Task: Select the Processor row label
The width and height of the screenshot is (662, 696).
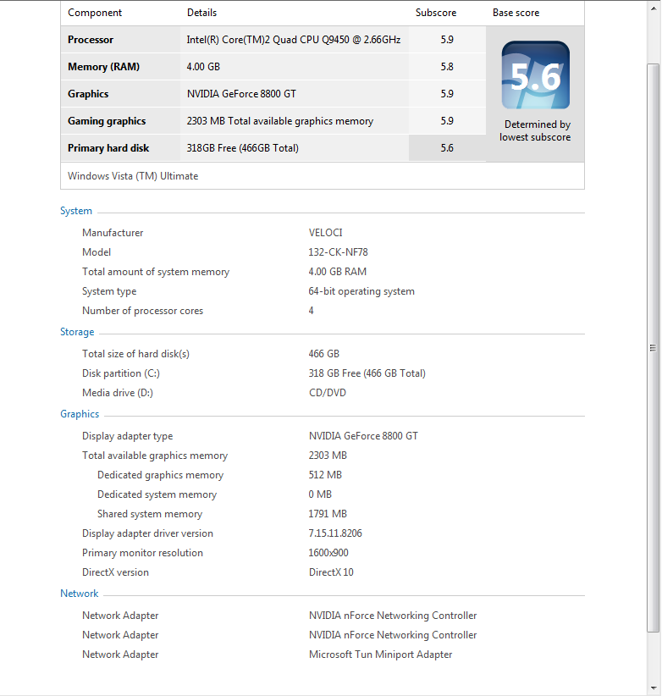Action: 91,40
